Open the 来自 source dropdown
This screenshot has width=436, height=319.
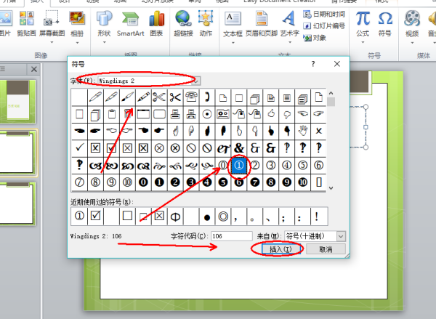(x=341, y=236)
